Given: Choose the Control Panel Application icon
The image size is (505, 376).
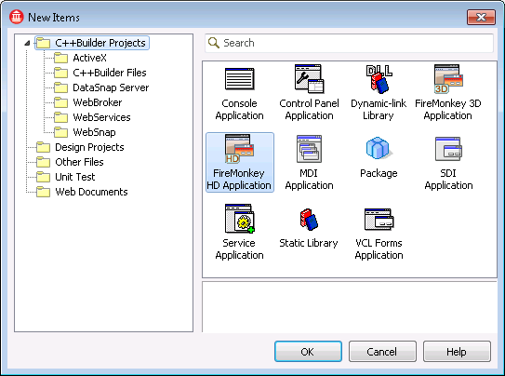Looking at the screenshot, I should click(309, 79).
